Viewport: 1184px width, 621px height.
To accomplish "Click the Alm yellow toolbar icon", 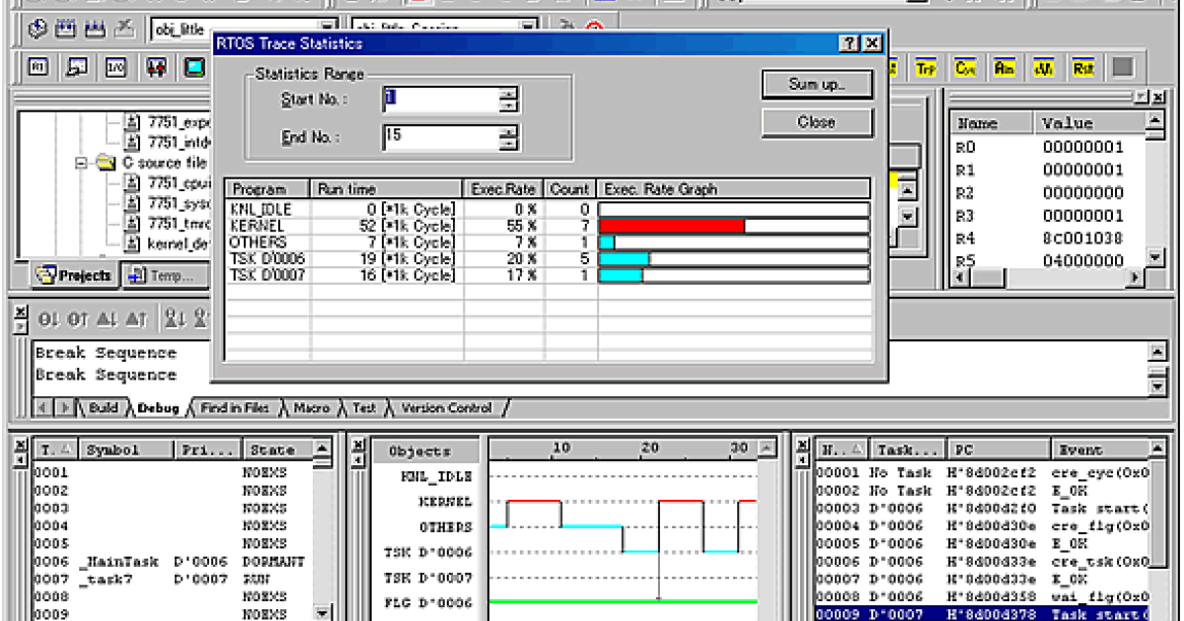I will coord(1004,67).
